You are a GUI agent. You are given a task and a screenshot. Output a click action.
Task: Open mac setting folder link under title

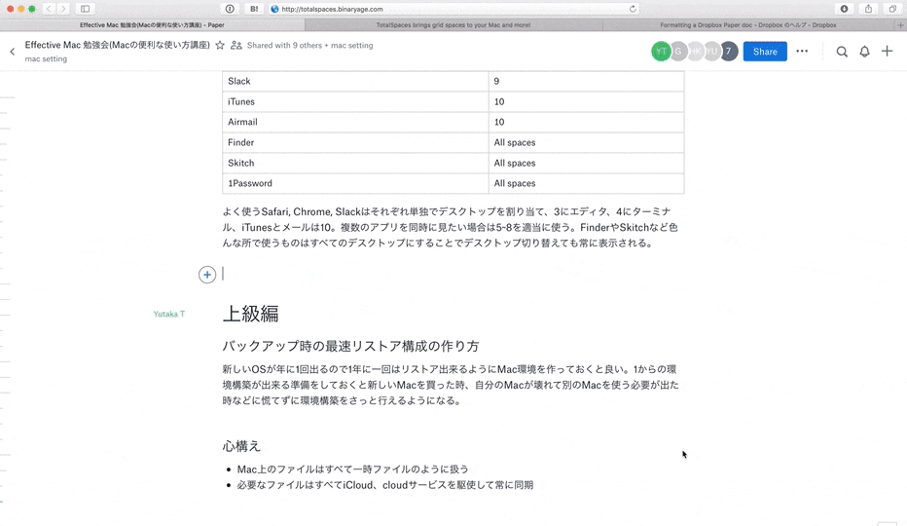[46, 59]
